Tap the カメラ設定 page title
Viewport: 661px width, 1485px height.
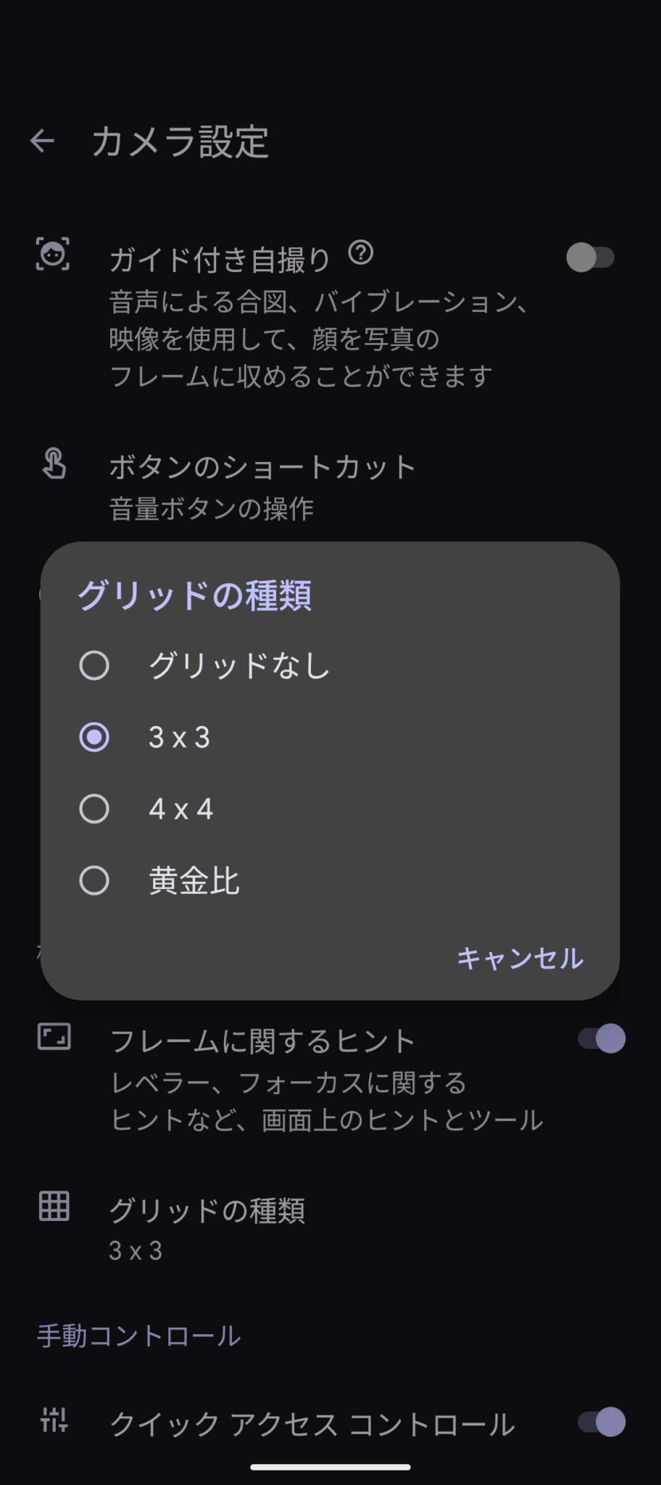[x=180, y=141]
